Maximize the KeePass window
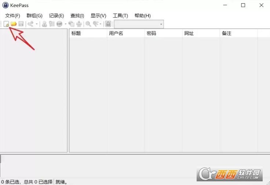The width and height of the screenshot is (270, 185). (x=243, y=5)
